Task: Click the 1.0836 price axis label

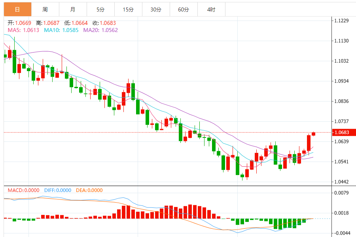Action: pos(341,101)
